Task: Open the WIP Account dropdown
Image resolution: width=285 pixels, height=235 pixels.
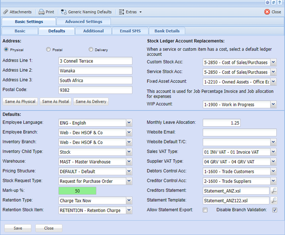Action: pos(273,104)
